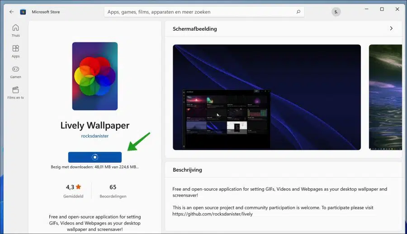
Task: Open the Films en tv section
Action: 15,93
